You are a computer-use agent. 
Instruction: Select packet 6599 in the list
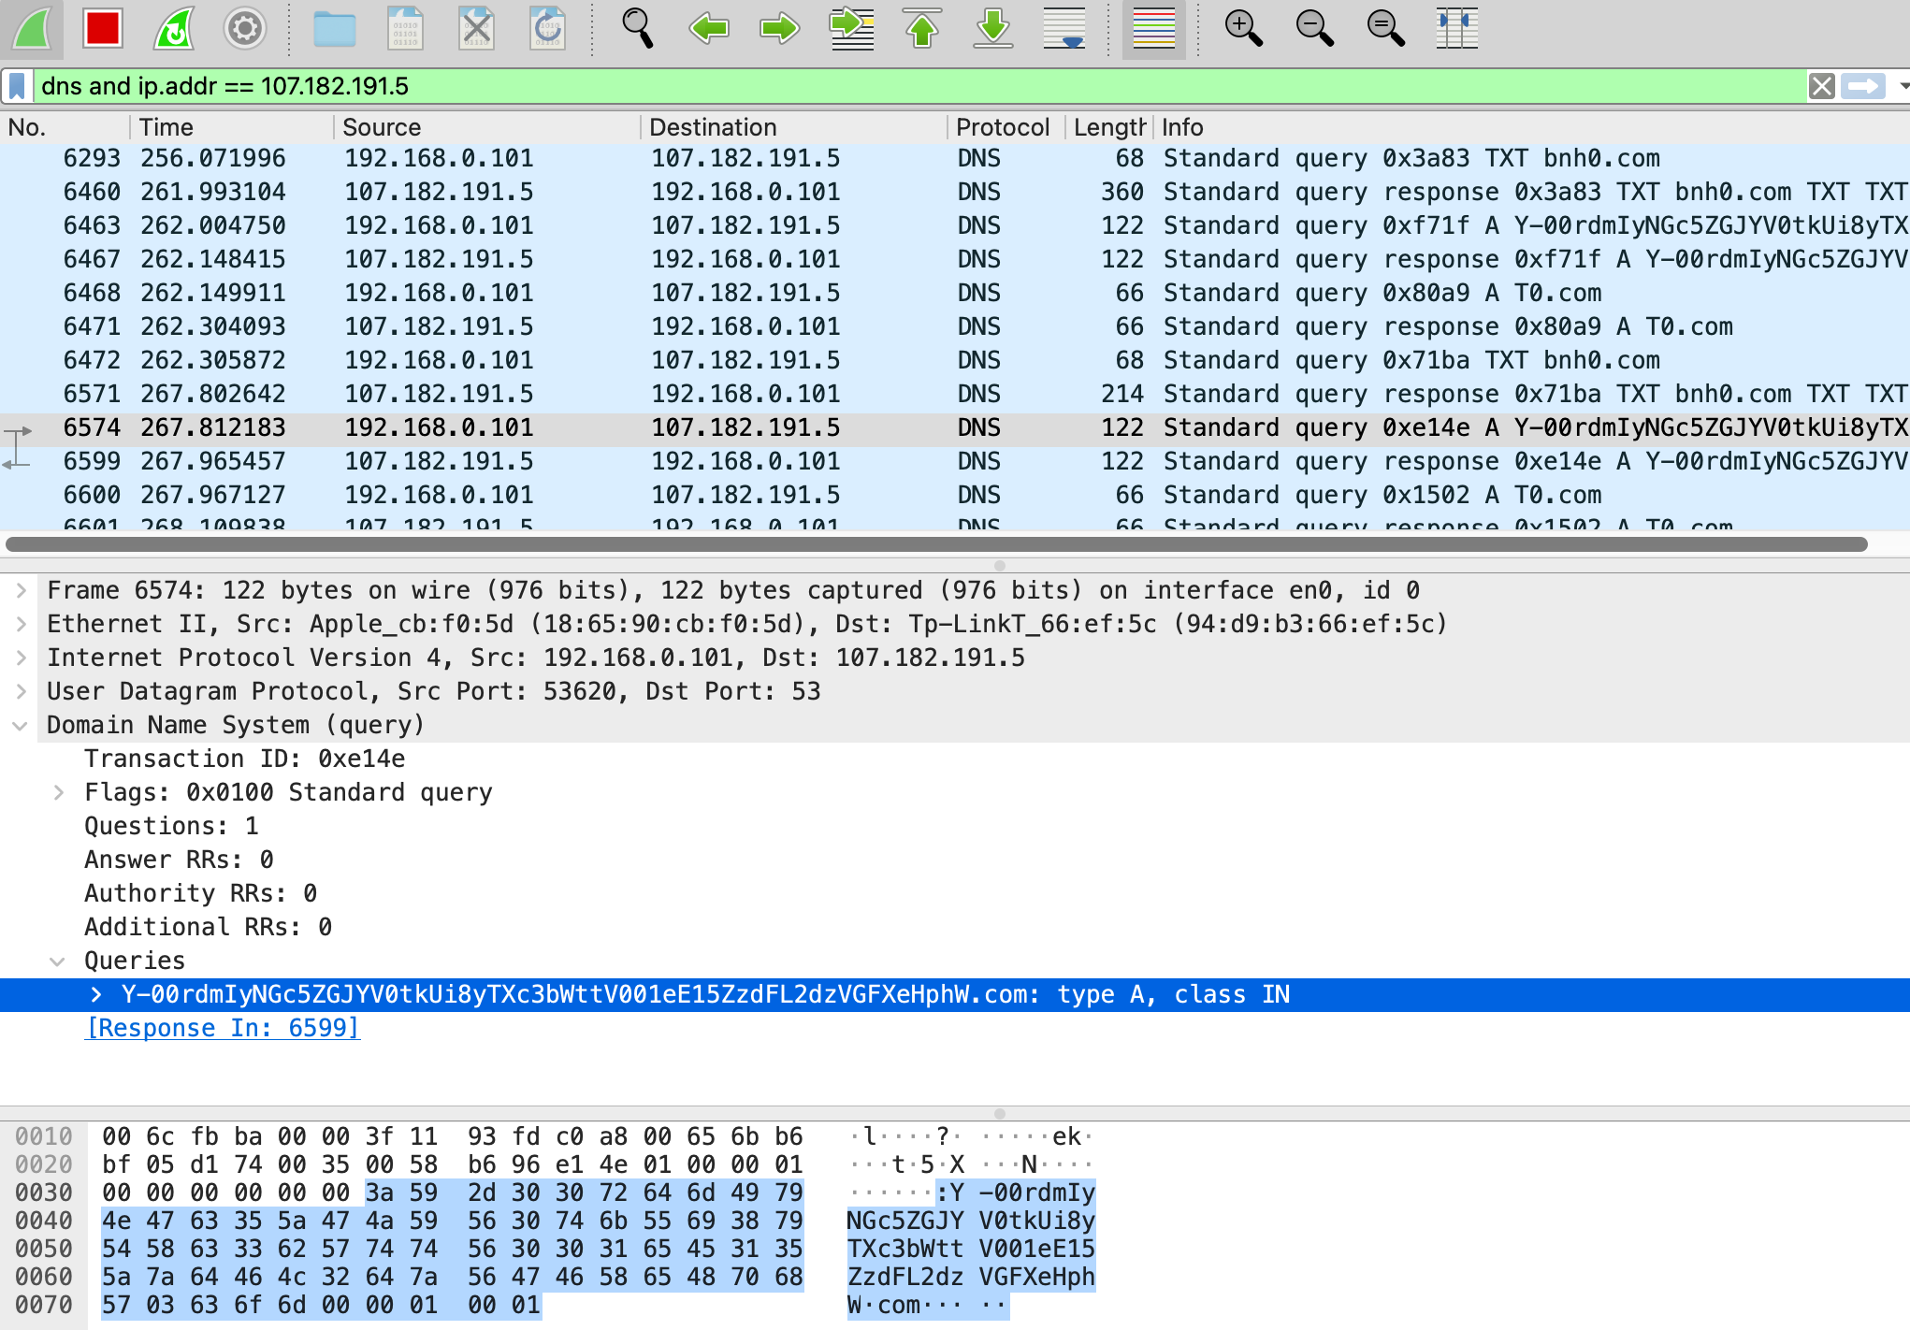955,461
